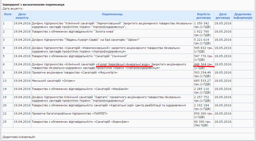Screen dimensions: 256x141
Task: Select the Менський санаторій «Остреч» row
Action: click(x=53, y=81)
